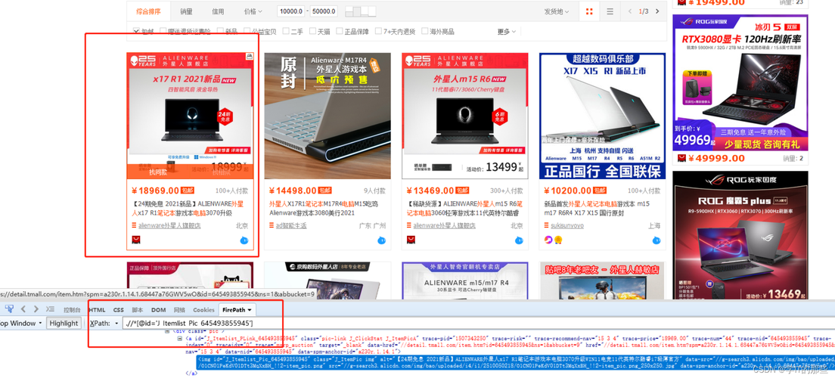Enable the 天猫 filter checkbox
The height and width of the screenshot is (378, 835).
pos(312,32)
